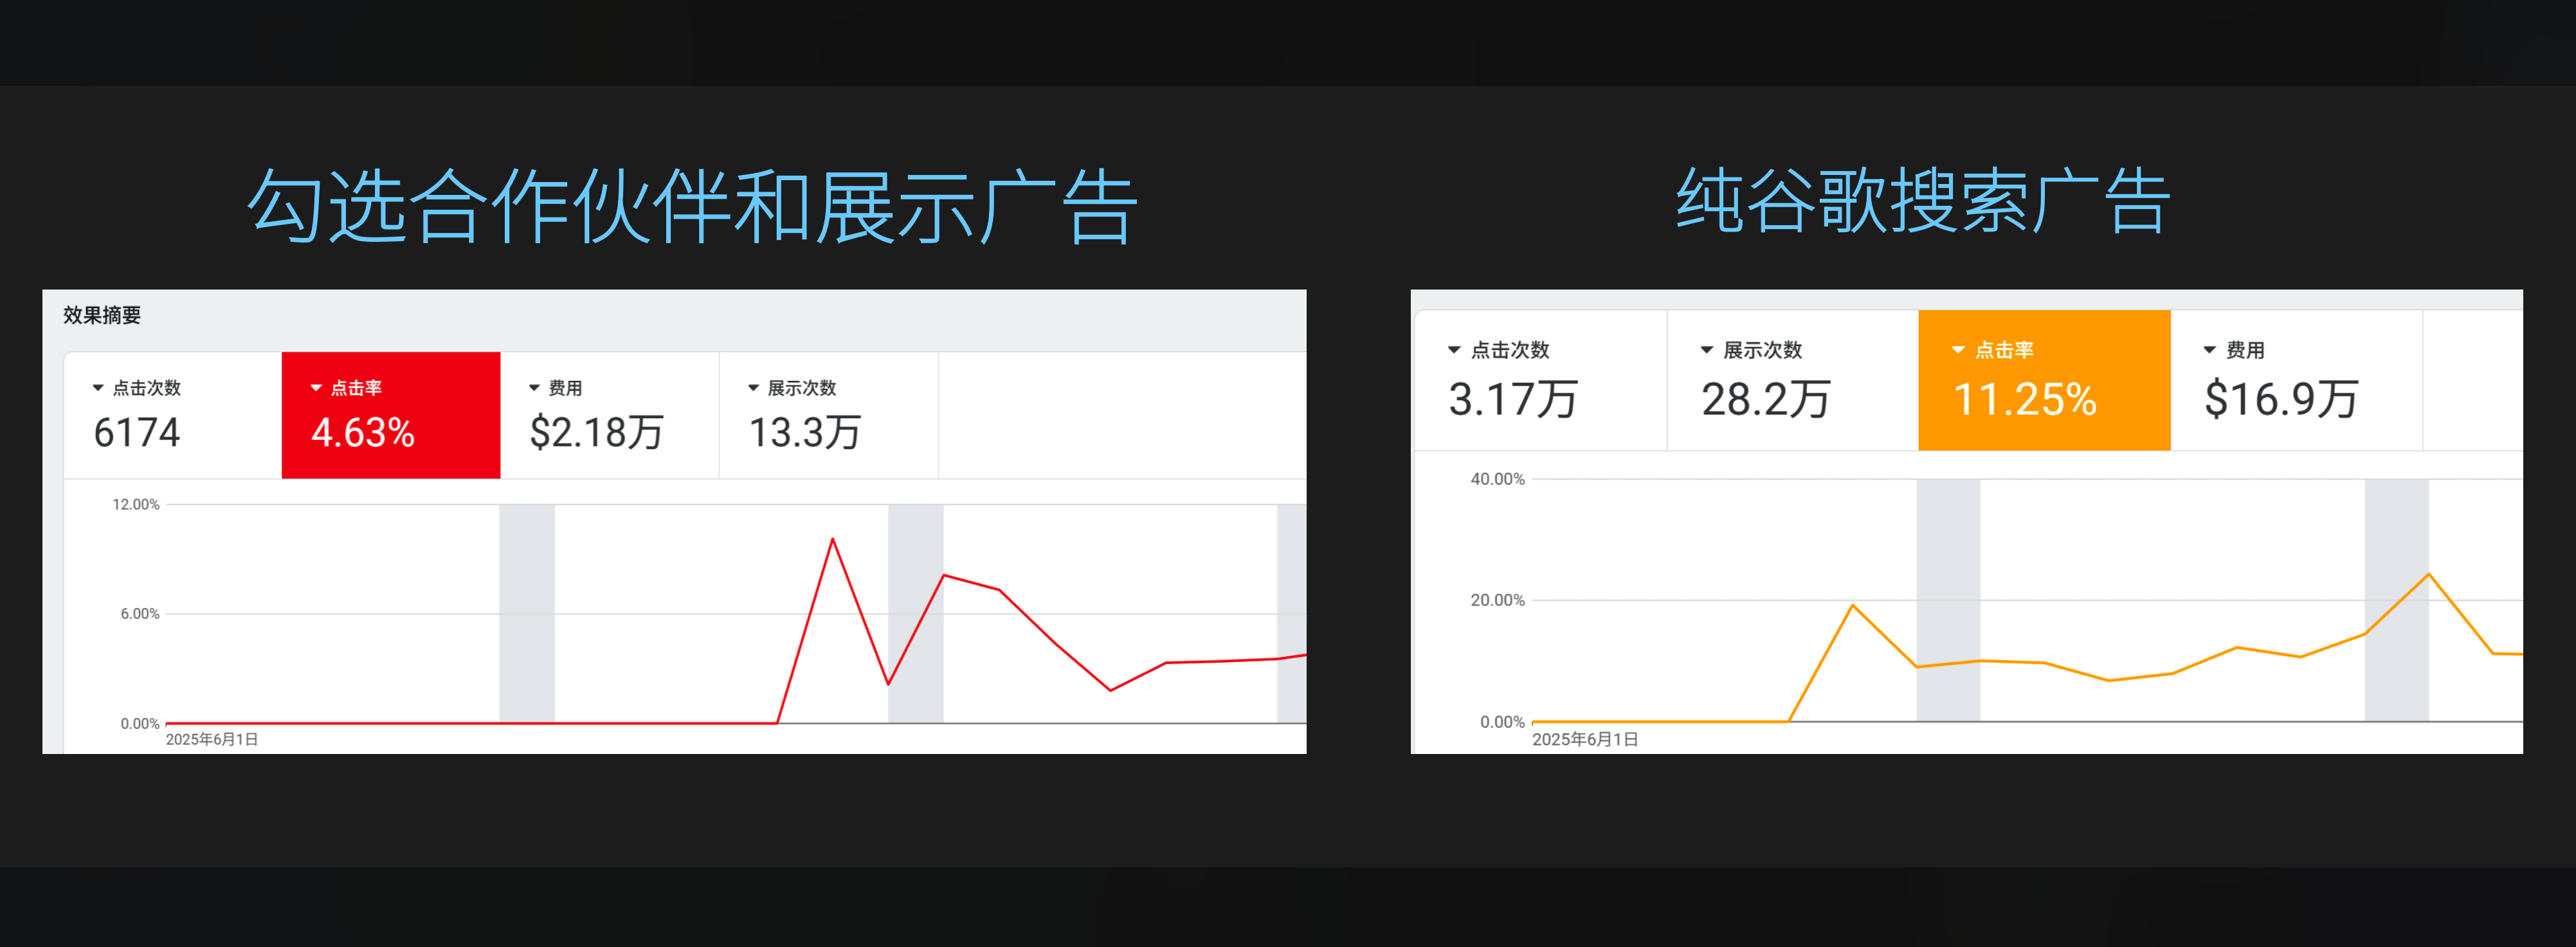Click the 2025年6月1日 date under the orange chart
Image resolution: width=2576 pixels, height=947 pixels.
[1585, 740]
